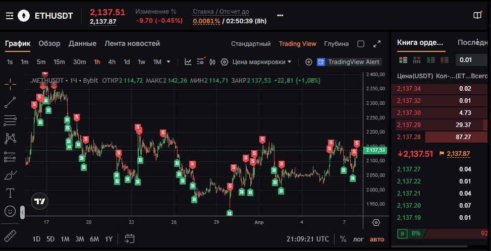Select the crosshair cursor tool
The width and height of the screenshot is (491, 251).
click(x=10, y=84)
